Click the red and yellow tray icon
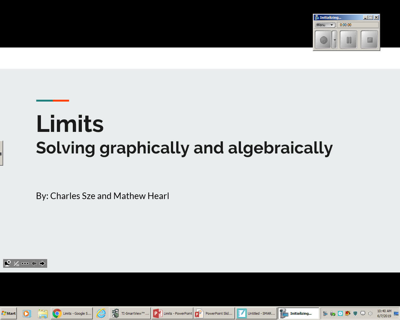This screenshot has height=320, width=400. [x=348, y=313]
